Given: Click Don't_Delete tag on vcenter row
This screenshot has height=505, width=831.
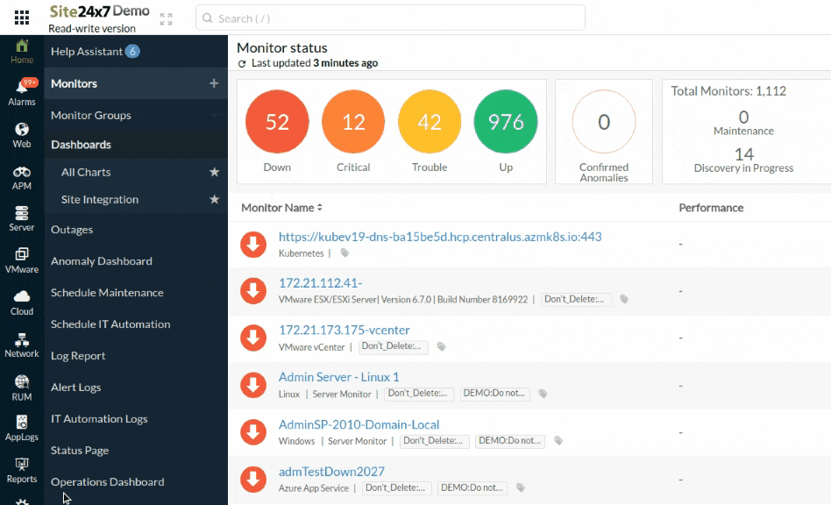Looking at the screenshot, I should [x=394, y=346].
